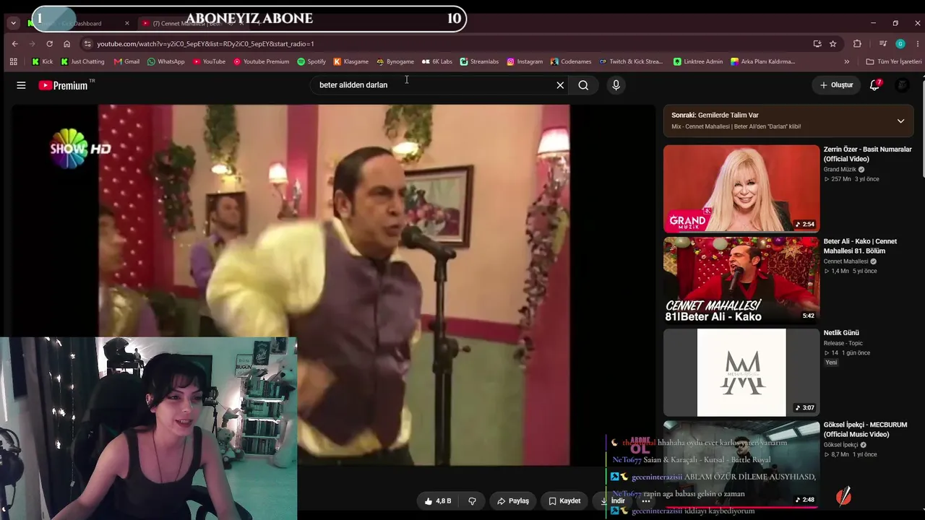The width and height of the screenshot is (925, 520).
Task: Open the Klasgame bookmark
Action: (x=350, y=61)
